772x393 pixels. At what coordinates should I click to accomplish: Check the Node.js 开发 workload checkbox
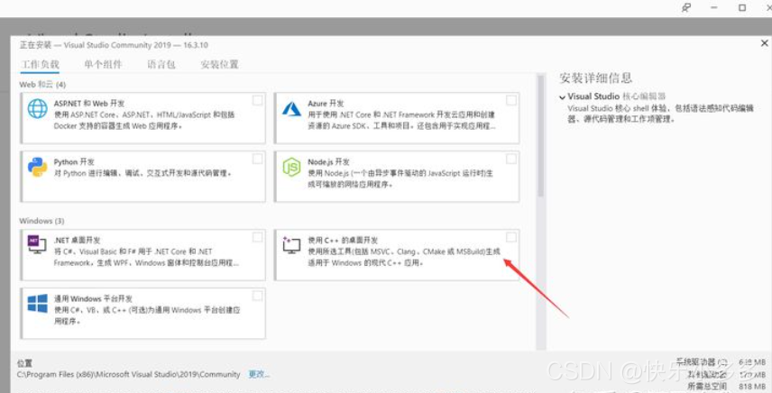point(511,159)
